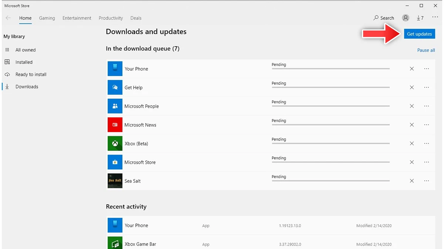Select Installed in My library sidebar
This screenshot has width=444, height=249.
pyautogui.click(x=24, y=62)
